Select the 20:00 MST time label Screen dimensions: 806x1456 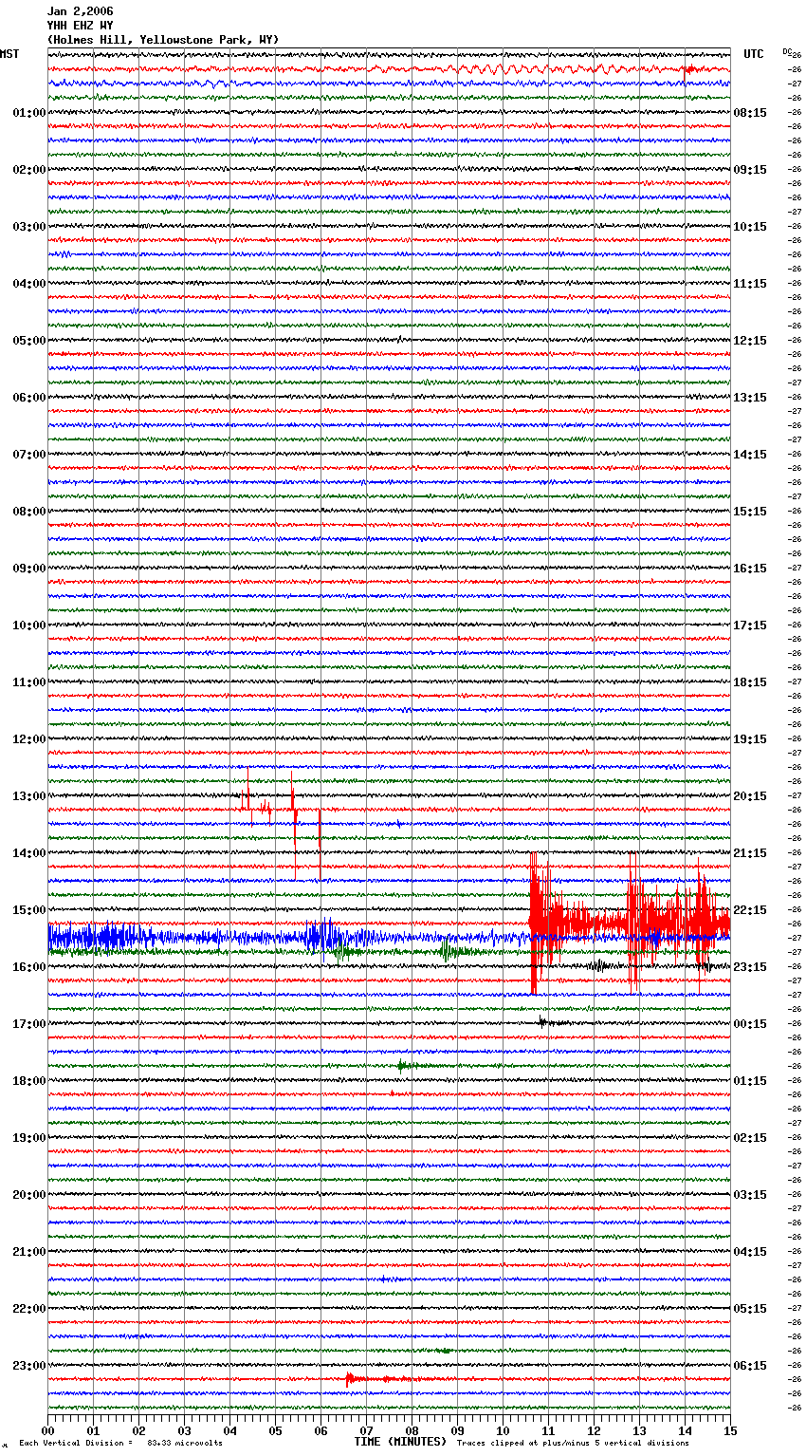pos(28,1195)
